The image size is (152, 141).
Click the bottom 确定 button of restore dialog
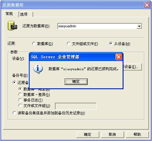tap(88, 135)
